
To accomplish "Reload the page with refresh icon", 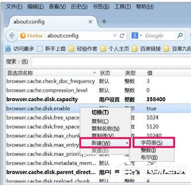I will click(x=122, y=36).
